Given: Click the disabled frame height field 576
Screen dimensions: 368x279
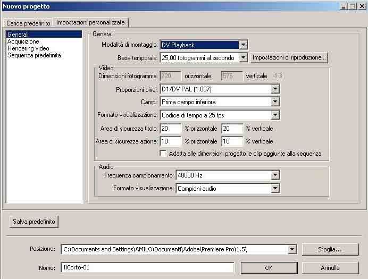Looking at the screenshot, I should (232, 76).
